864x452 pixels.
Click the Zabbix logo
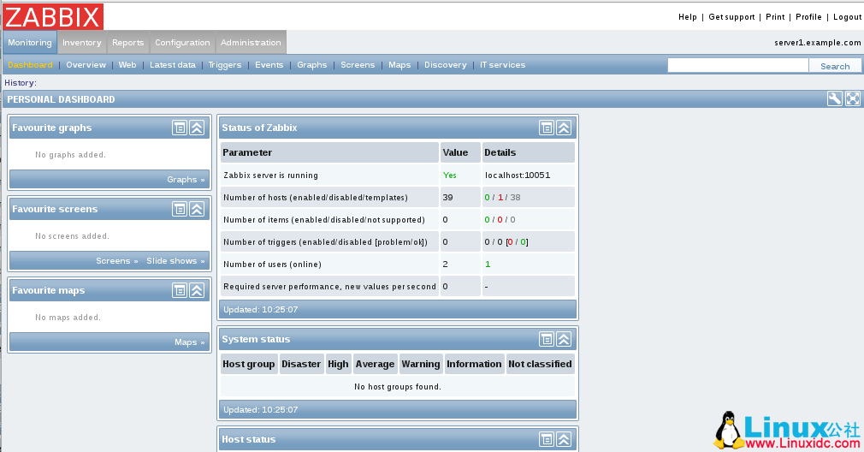pyautogui.click(x=53, y=17)
